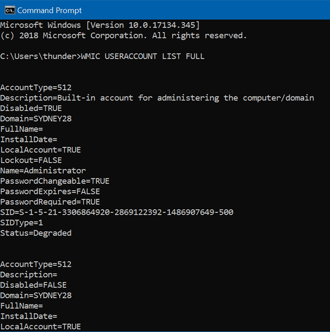Viewport: 330px width, 332px height.
Task: Click the PasswordRequired=TRUE line
Action: tap(50, 202)
